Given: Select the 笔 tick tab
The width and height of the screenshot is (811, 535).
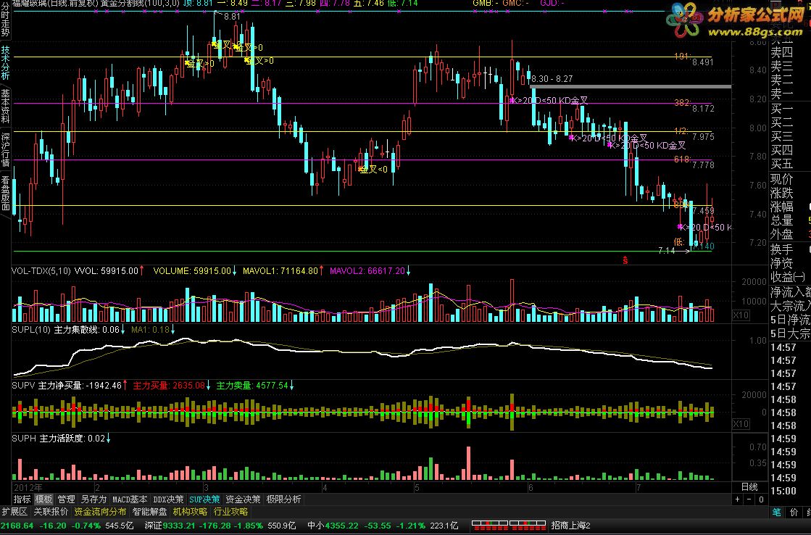Looking at the screenshot, I should click(777, 513).
